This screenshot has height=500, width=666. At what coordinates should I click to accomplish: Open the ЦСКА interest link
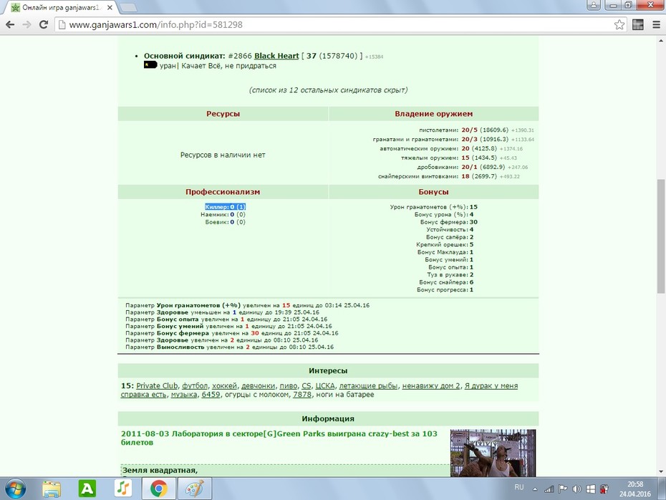tap(325, 385)
